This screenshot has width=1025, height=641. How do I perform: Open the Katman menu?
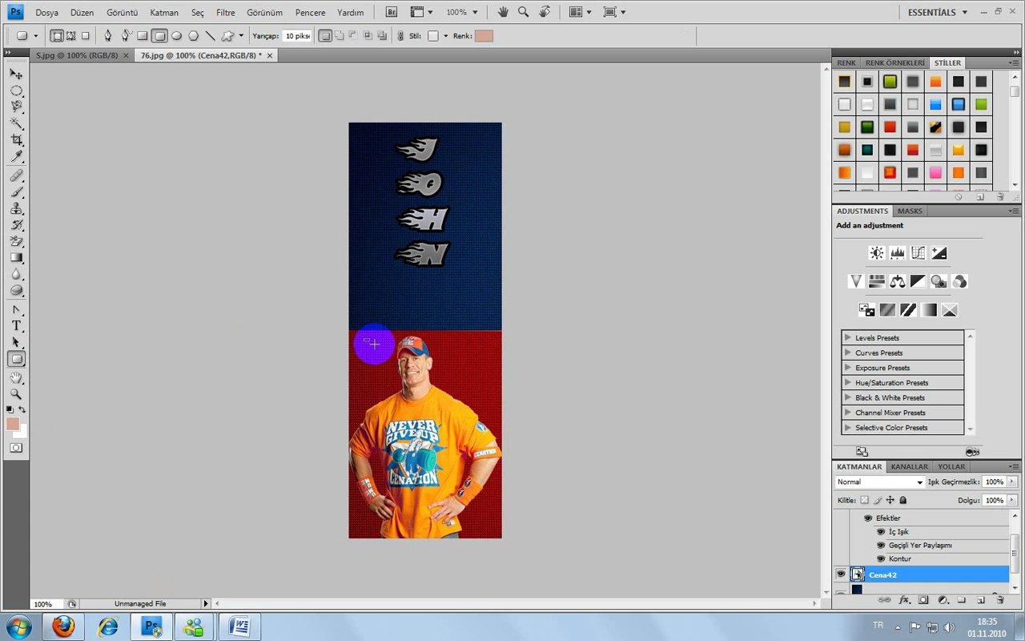click(164, 13)
